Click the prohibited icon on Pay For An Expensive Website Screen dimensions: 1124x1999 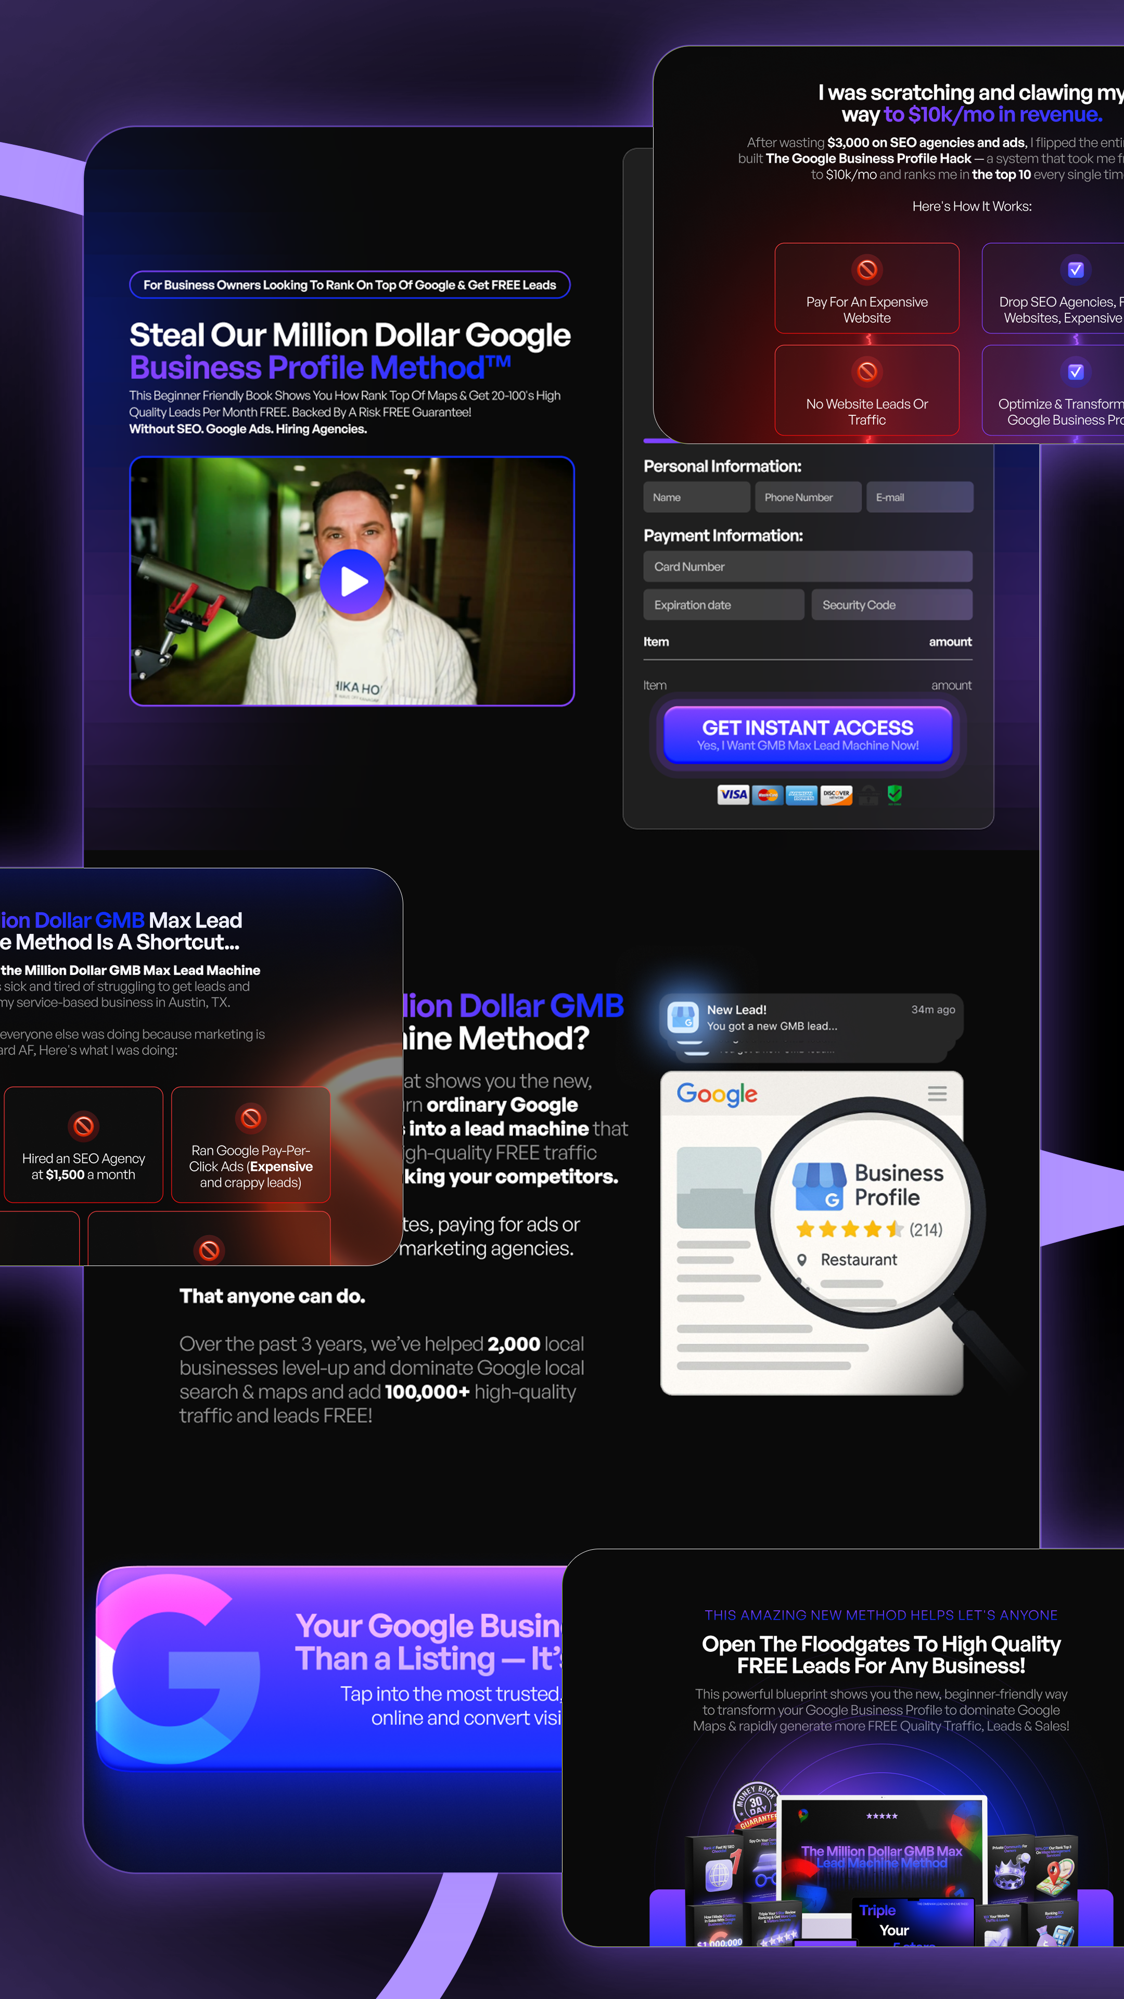click(x=866, y=269)
